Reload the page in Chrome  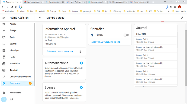pyautogui.click(x=12, y=7)
